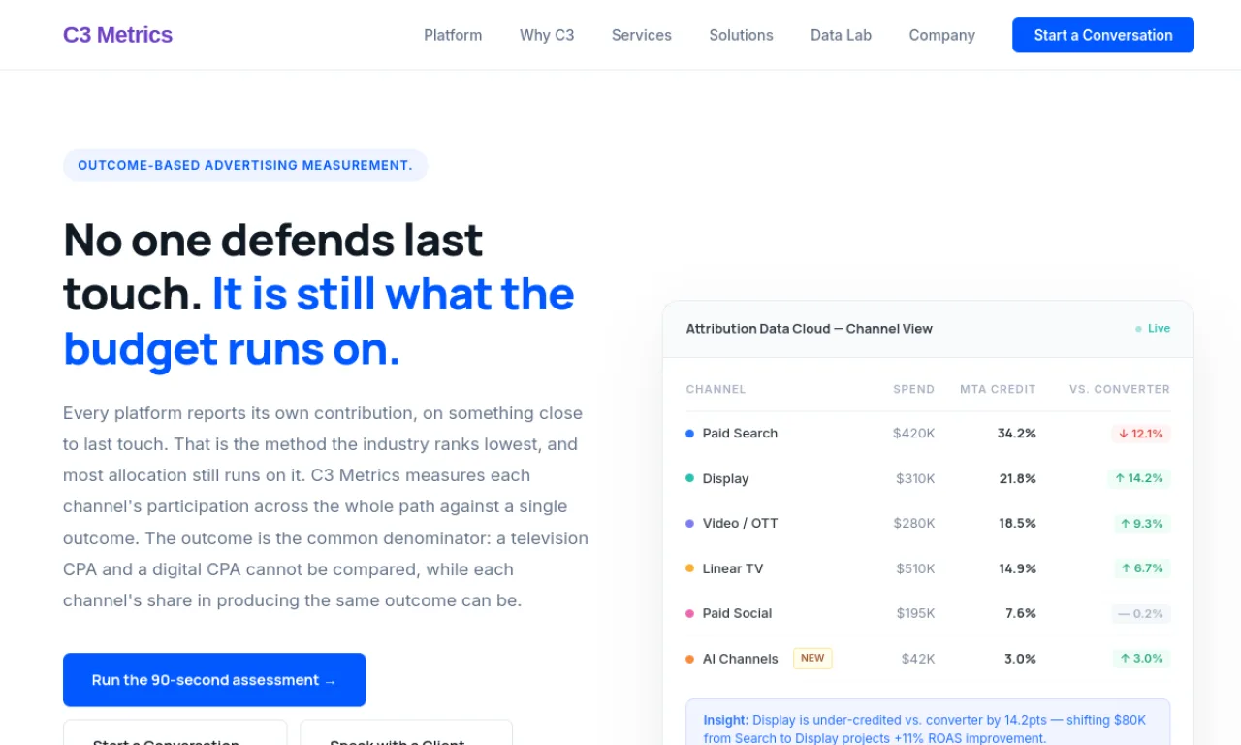Click the gray 0.2% neutral badge
This screenshot has height=745, width=1241.
(x=1141, y=613)
